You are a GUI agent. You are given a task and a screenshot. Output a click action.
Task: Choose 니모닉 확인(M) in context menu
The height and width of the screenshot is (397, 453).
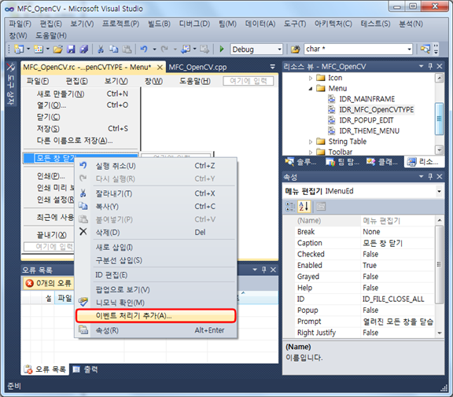156,303
